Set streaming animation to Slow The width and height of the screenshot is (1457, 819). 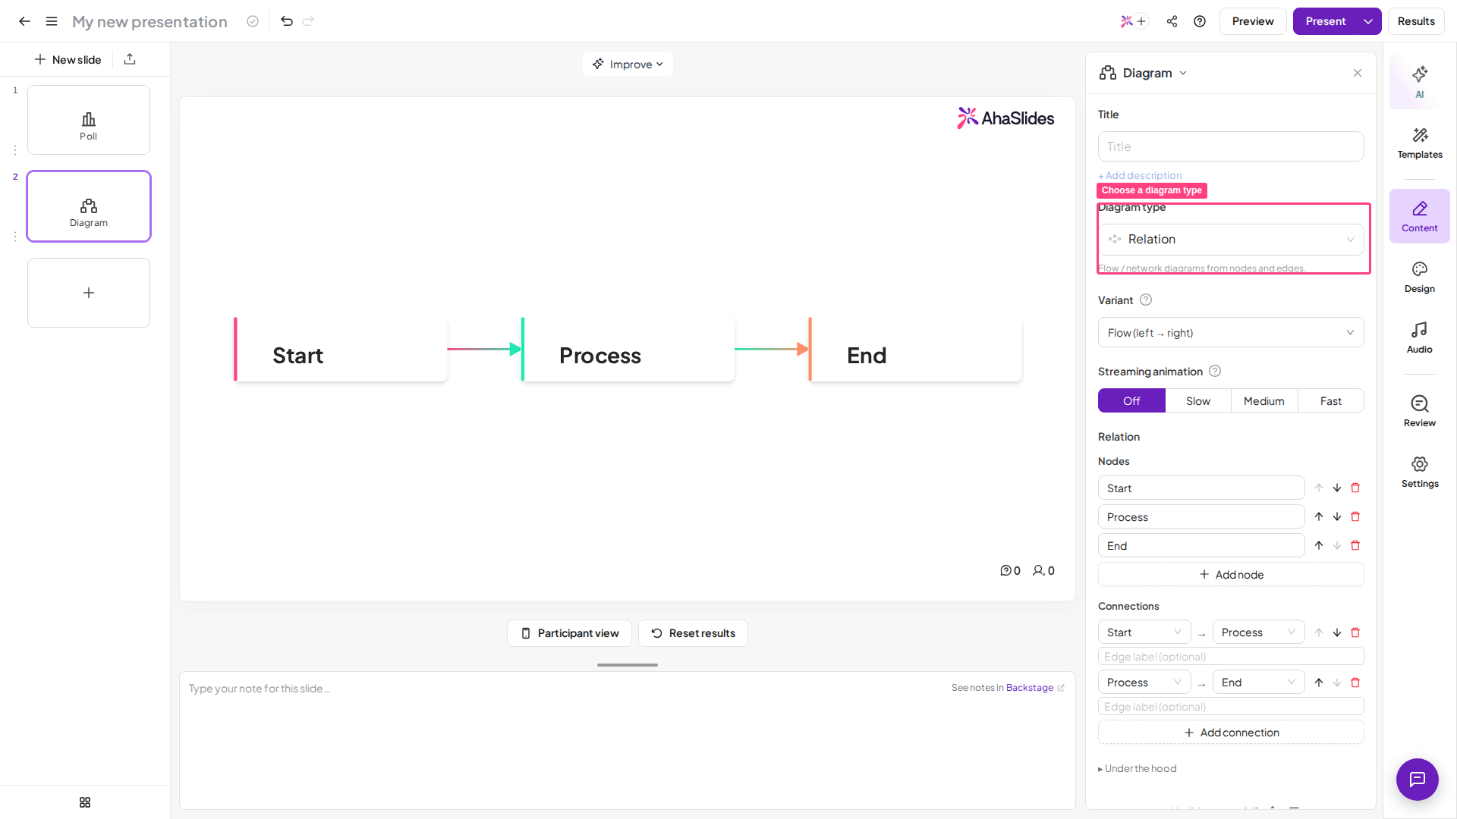1198,401
